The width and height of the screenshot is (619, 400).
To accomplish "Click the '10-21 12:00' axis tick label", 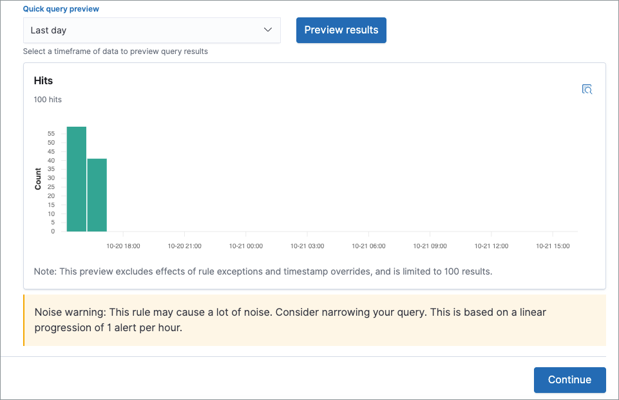I will coord(491,246).
